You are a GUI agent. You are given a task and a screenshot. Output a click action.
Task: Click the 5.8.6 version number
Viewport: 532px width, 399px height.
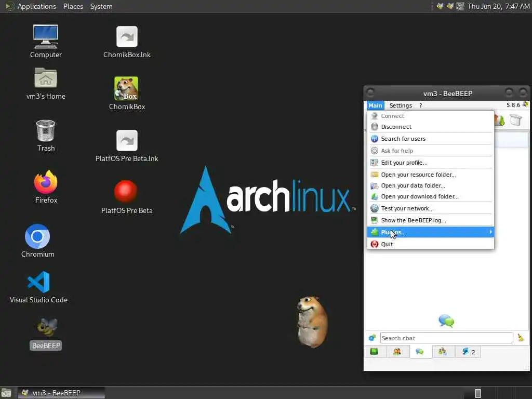[x=513, y=105]
